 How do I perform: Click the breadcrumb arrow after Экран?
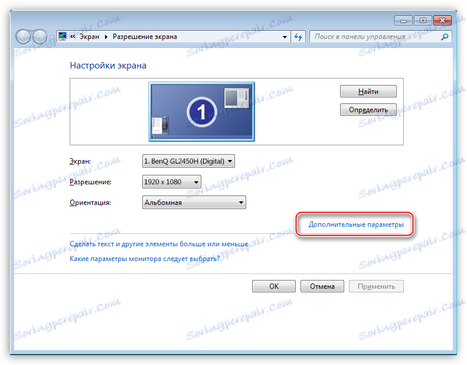pyautogui.click(x=106, y=37)
